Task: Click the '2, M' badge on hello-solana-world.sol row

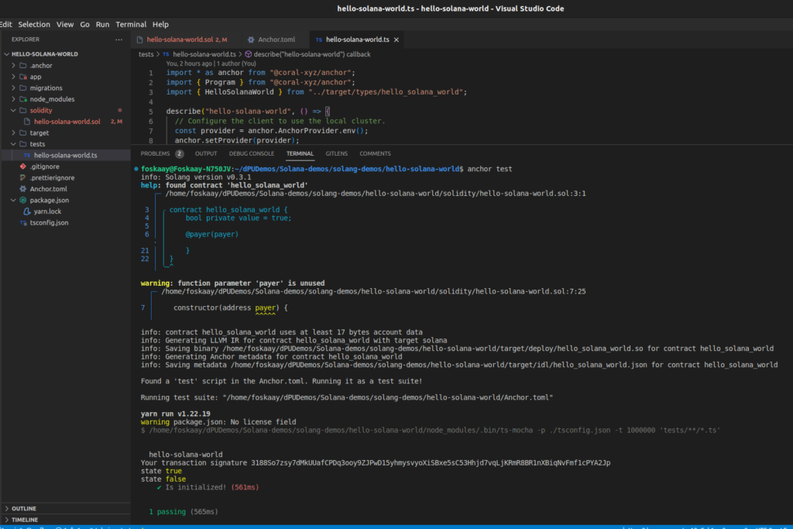Action: 116,122
